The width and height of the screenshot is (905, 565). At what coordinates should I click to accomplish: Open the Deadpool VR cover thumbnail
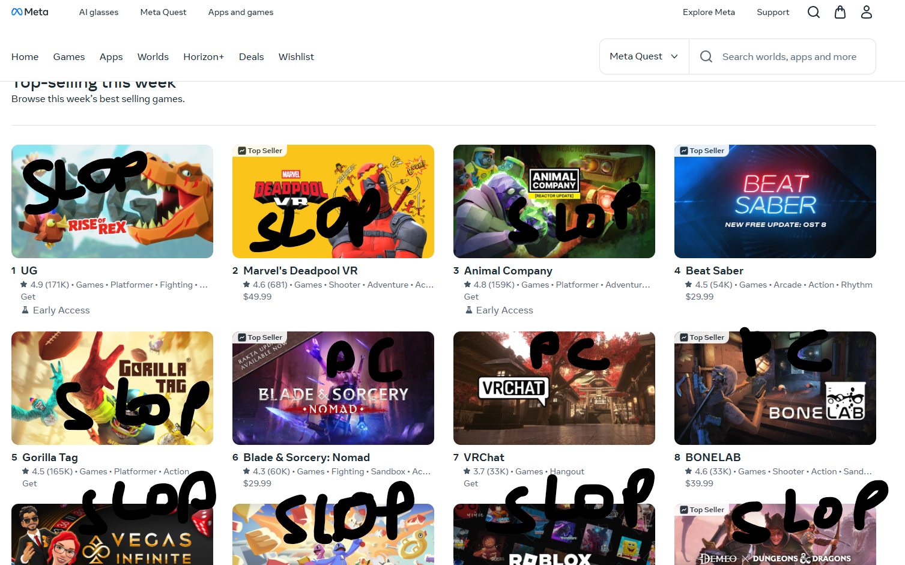pos(333,201)
